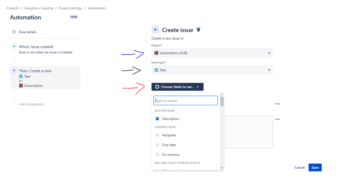Expand the Choose fields to set dropdown button
Screen dimensions: 357x188
(x=177, y=87)
